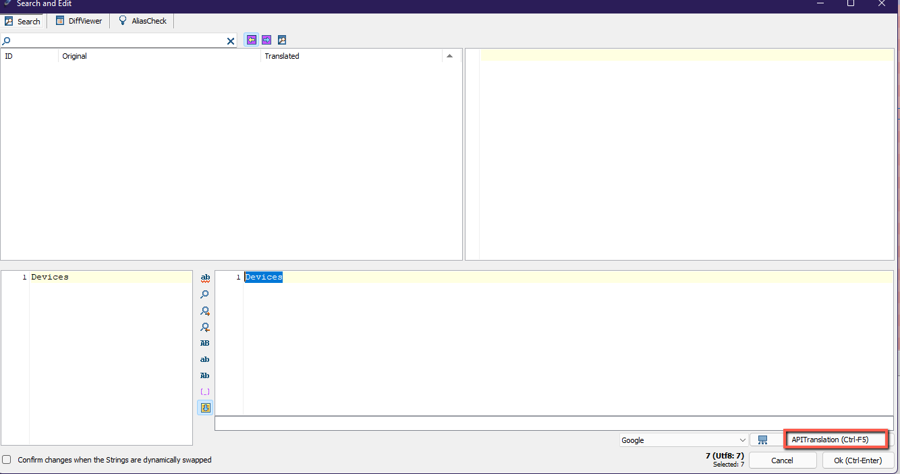Toggle the highlighted yellow download arrow icon
The image size is (900, 474).
coord(205,408)
